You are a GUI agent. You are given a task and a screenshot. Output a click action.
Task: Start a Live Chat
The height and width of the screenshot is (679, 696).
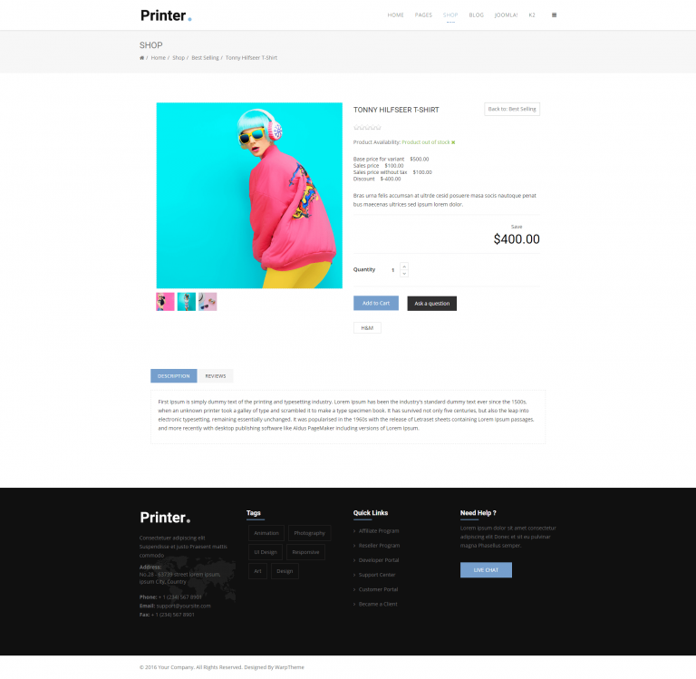(486, 570)
